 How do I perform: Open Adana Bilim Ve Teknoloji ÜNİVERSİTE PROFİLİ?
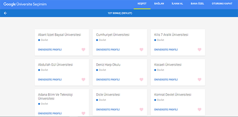50,114
